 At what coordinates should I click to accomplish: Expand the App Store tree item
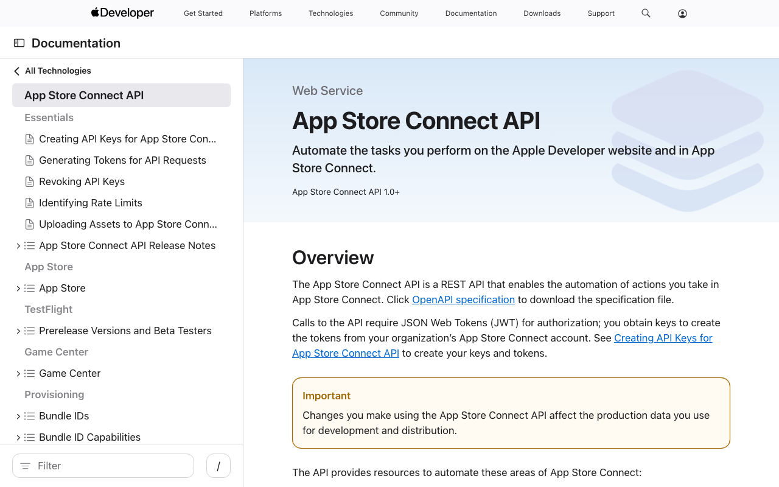point(18,288)
